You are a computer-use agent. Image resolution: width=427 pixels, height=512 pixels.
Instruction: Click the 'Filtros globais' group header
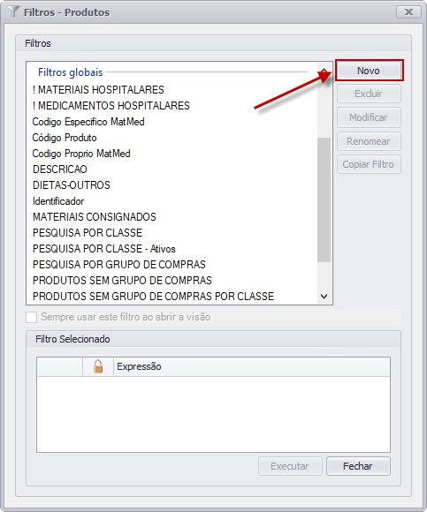(71, 72)
